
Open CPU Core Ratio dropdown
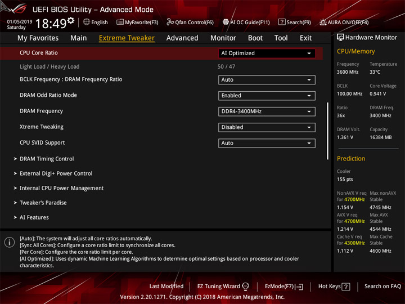[267, 53]
